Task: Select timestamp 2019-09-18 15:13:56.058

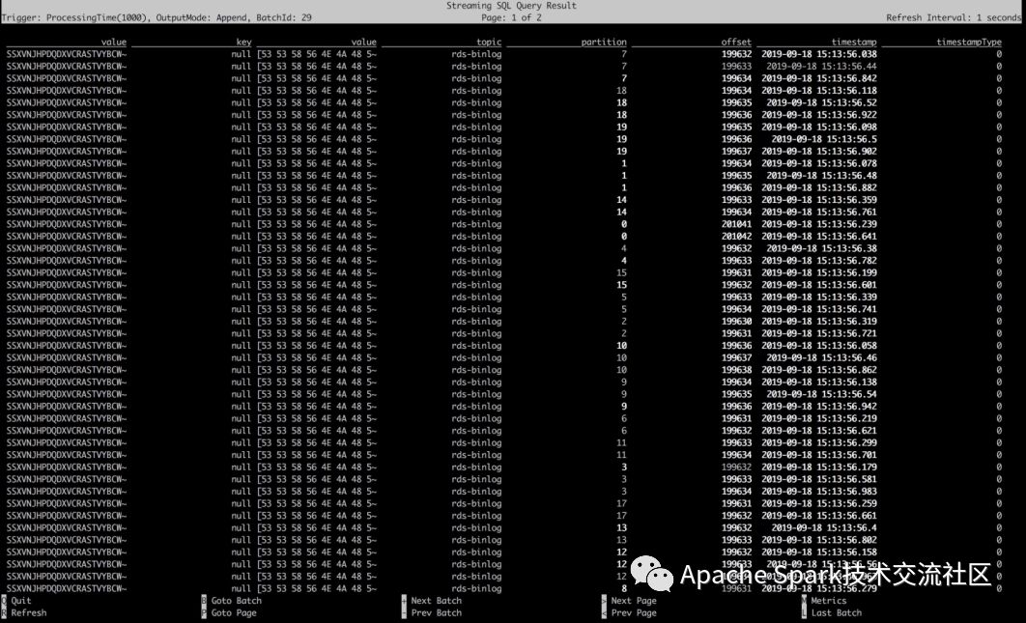Action: (x=819, y=346)
